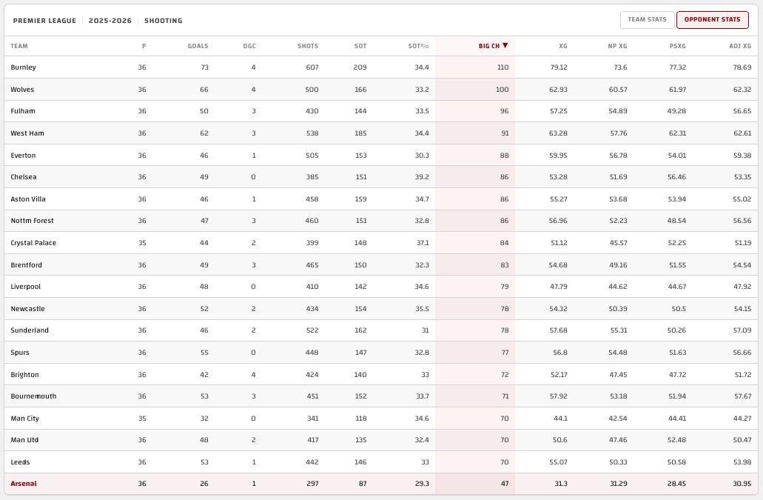
Task: Click the Big Ch sort arrow
Action: (x=505, y=46)
